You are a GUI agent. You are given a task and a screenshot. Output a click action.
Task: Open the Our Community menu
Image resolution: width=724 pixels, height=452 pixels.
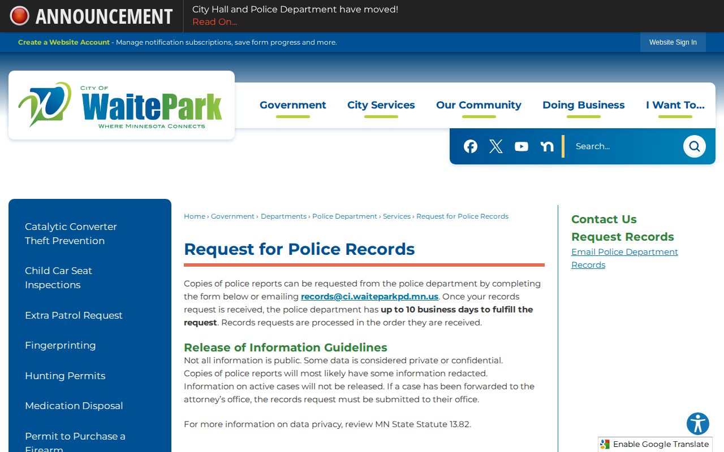(479, 105)
